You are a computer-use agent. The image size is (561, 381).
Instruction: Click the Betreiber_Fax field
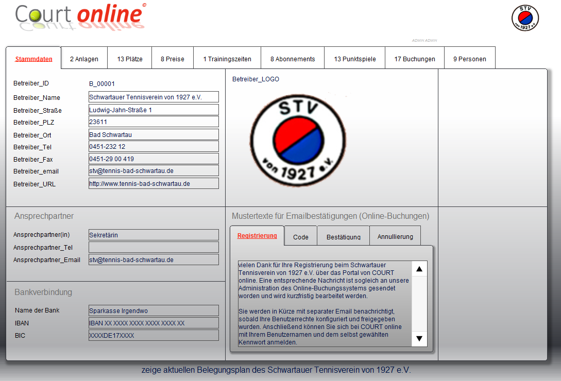(x=154, y=159)
